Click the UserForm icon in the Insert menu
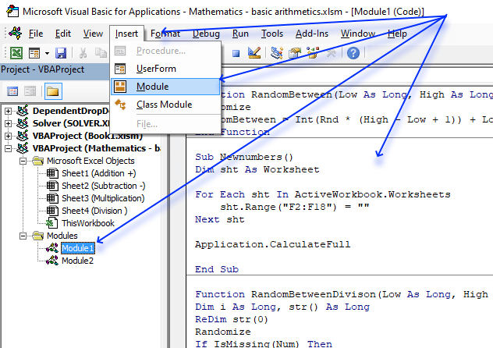 120,69
